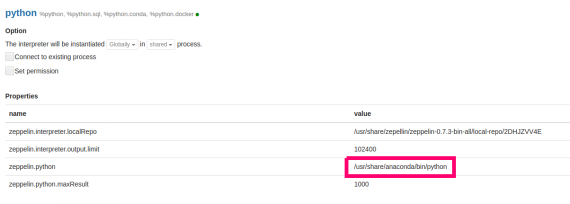Screen dimensions: 570x204
Task: Expand the shared process mode dropdown
Action: pos(160,44)
